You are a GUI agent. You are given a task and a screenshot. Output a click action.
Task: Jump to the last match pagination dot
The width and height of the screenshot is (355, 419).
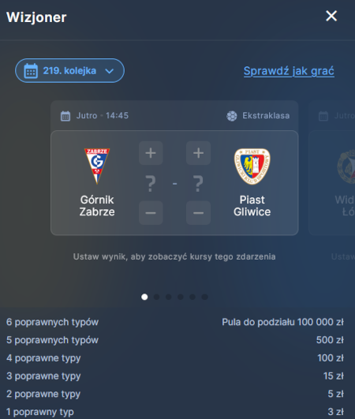click(204, 297)
